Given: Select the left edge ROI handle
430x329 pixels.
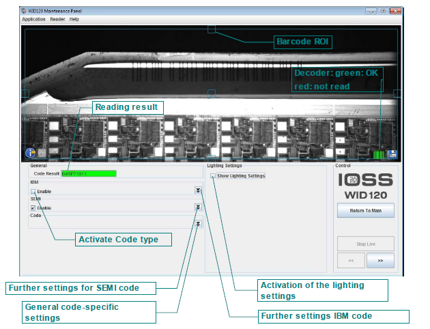Looking at the screenshot, I should coord(25,94).
